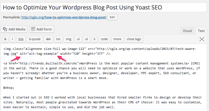Screen dimensions: 209x111
Task: Click the ins quicktag button
Action: point(58,39)
